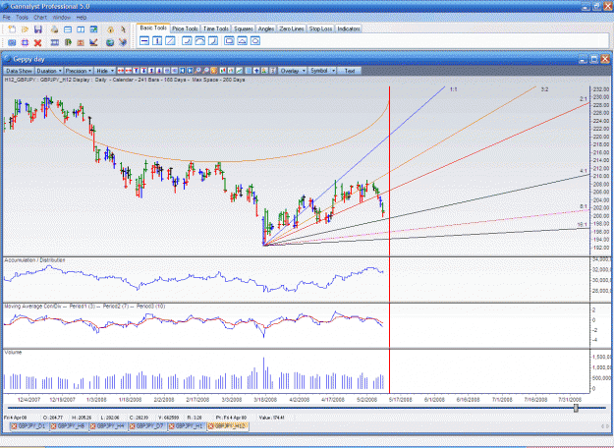Click the Data Show button
The height and width of the screenshot is (448, 614).
19,71
